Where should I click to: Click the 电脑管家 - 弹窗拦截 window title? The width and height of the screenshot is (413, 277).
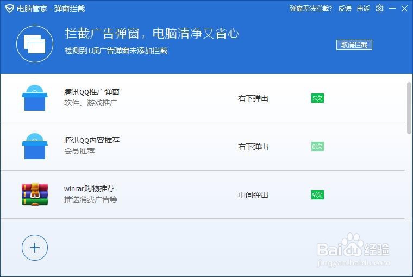tap(51, 9)
